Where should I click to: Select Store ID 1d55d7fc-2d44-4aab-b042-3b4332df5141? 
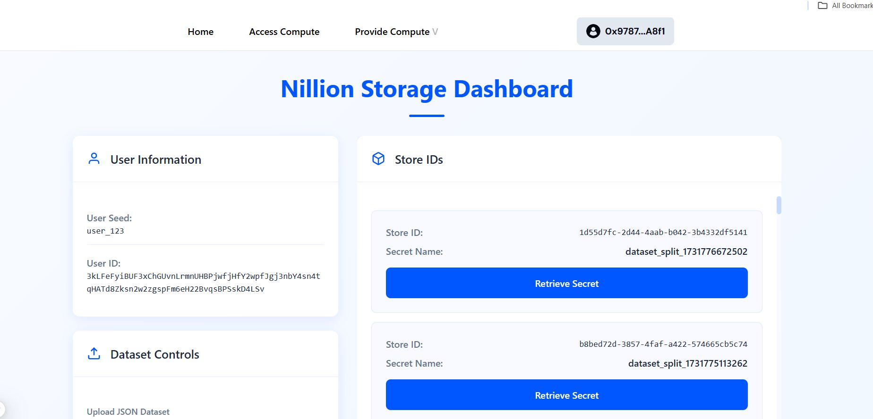663,232
